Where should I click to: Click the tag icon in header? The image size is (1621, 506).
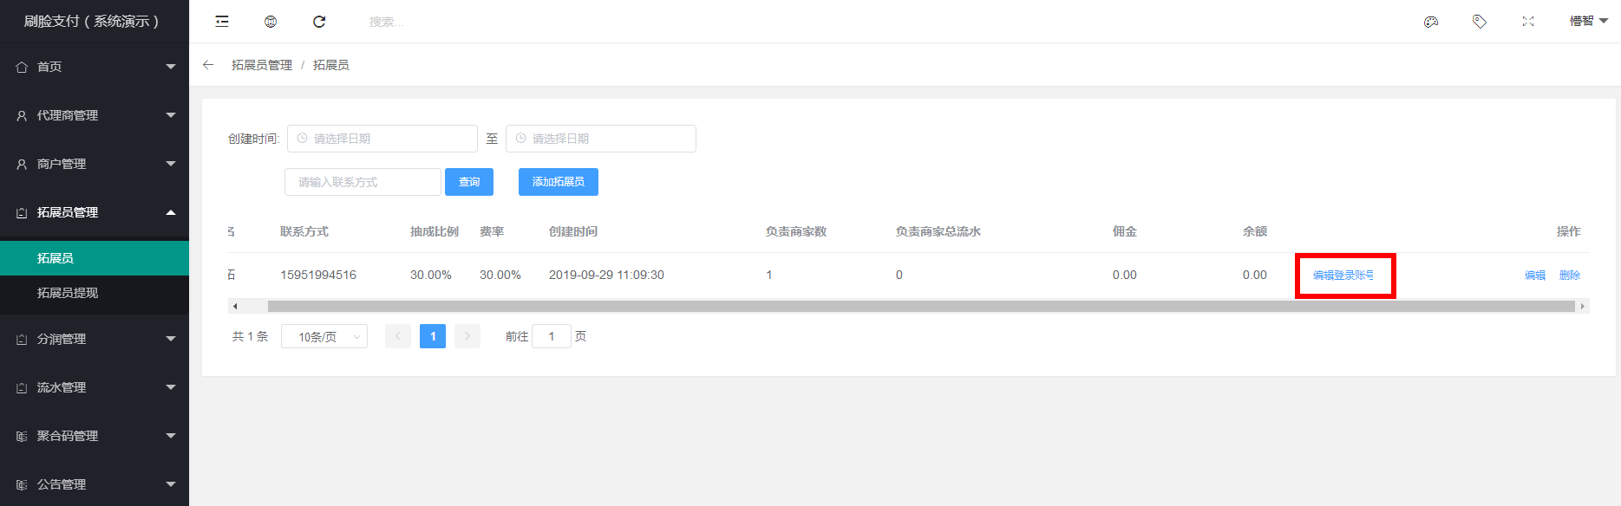pos(1480,22)
